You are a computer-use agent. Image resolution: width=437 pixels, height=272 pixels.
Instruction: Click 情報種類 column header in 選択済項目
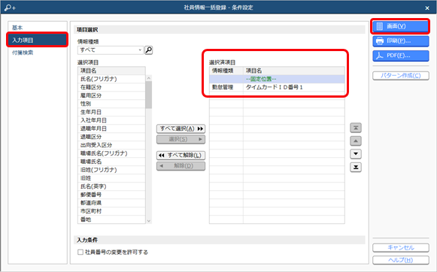226,71
